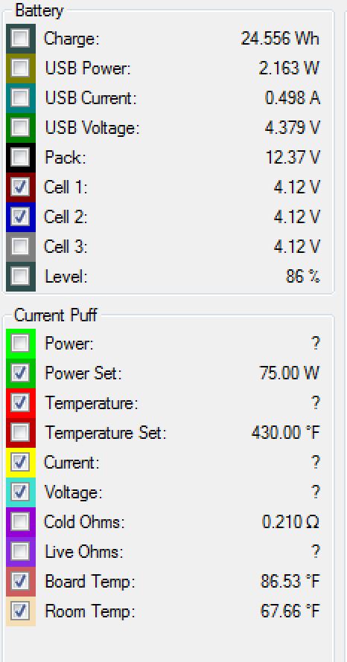The image size is (347, 662).
Task: Select the 430.00 °F Temperature Set value
Action: [x=286, y=433]
